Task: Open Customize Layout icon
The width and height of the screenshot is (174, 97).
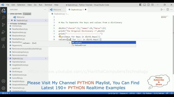Action: [152, 5]
